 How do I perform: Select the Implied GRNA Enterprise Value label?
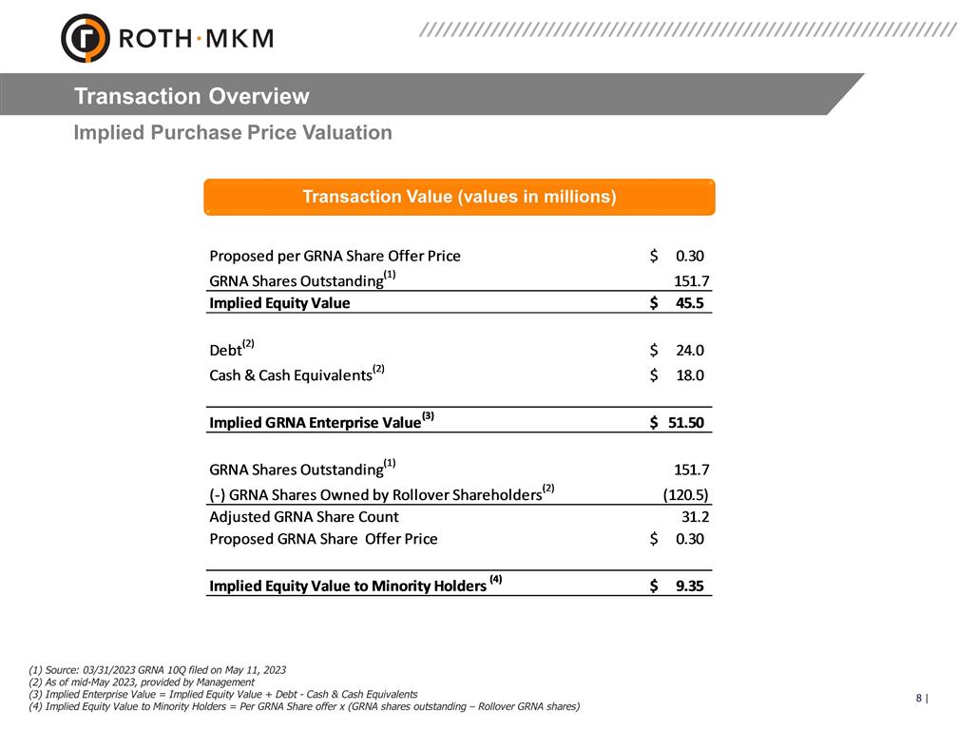coord(315,423)
